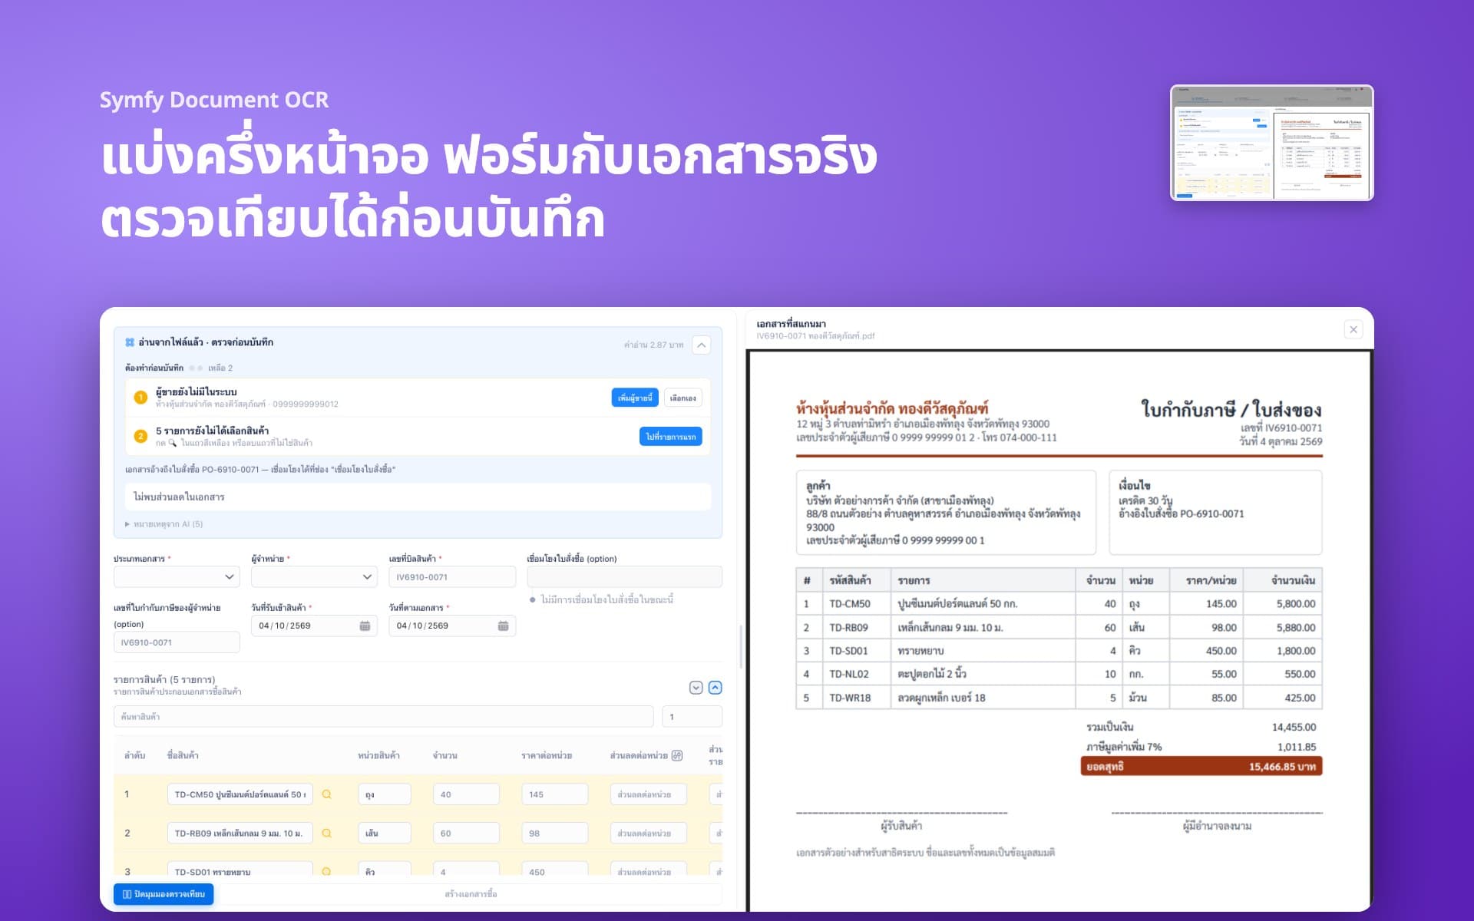Click unit price field showing 145
The height and width of the screenshot is (921, 1474).
[554, 794]
